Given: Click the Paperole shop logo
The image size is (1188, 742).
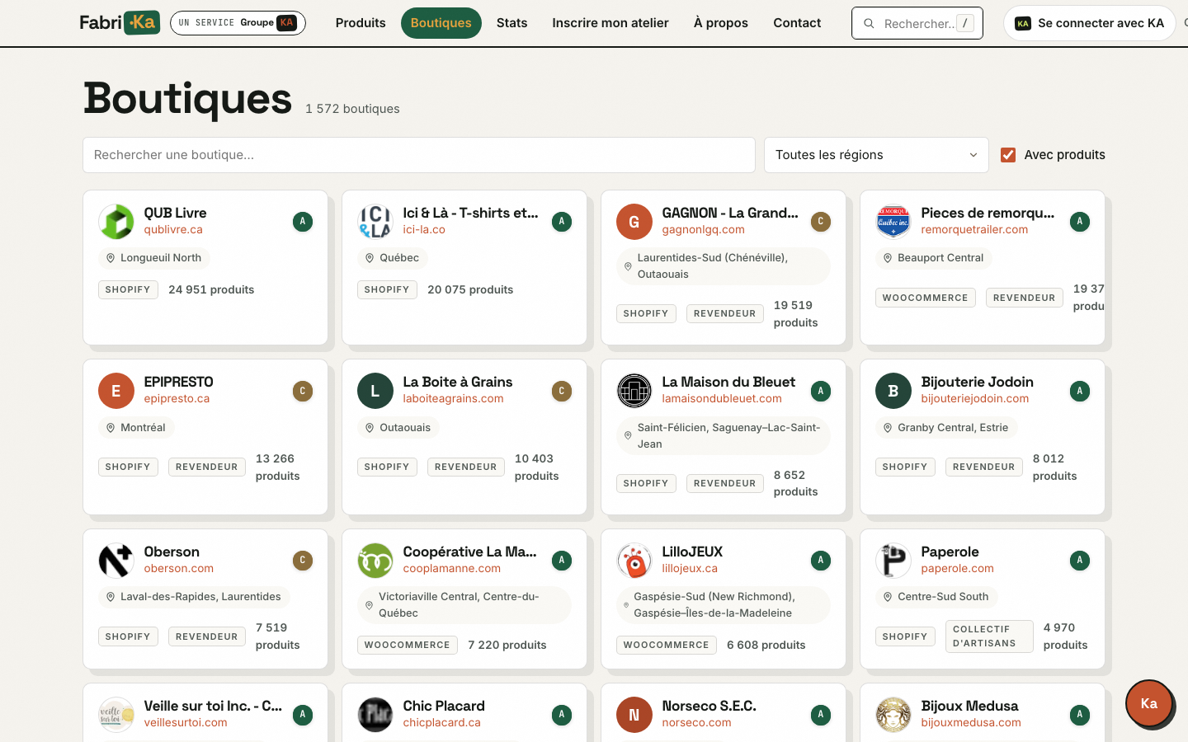Looking at the screenshot, I should [893, 561].
